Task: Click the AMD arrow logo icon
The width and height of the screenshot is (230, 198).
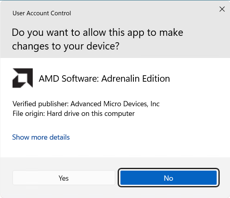Action: 23,78
